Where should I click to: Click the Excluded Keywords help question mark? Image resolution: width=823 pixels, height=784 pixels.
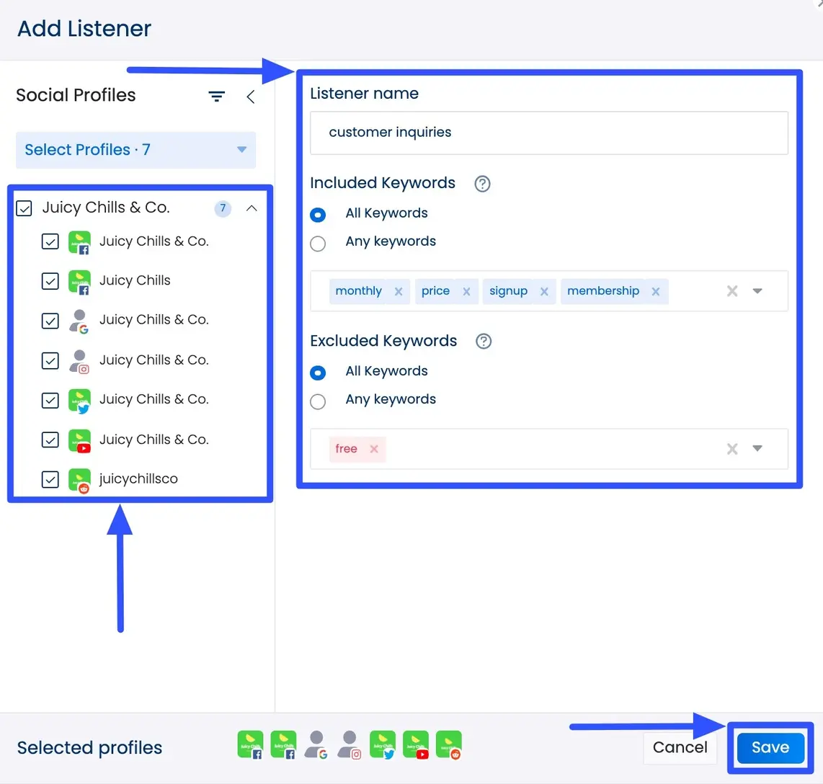pos(484,342)
